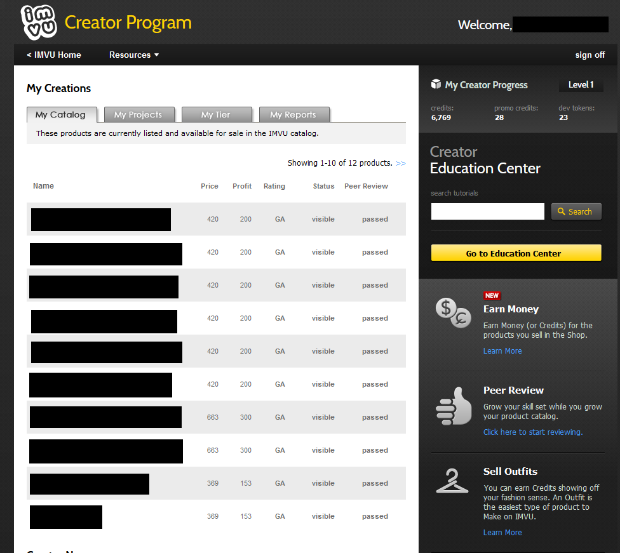The width and height of the screenshot is (620, 553).
Task: Click the dev tokens value 23
Action: (563, 117)
